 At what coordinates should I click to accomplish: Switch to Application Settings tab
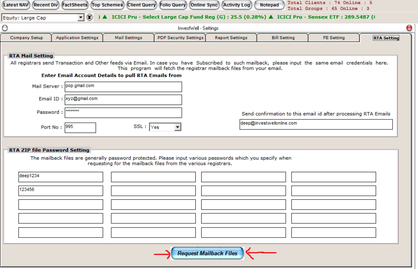pyautogui.click(x=77, y=38)
